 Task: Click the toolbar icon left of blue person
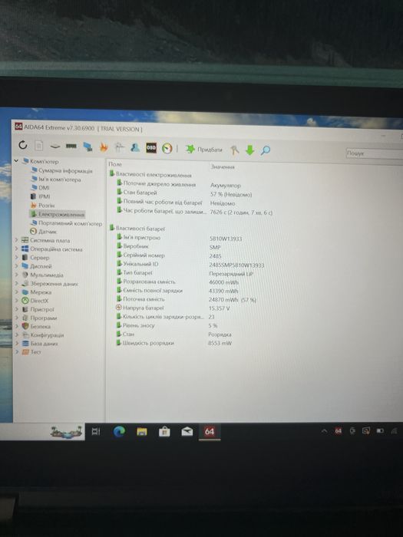119,147
